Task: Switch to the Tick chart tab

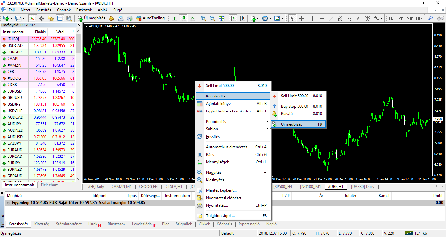Action: [x=49, y=185]
